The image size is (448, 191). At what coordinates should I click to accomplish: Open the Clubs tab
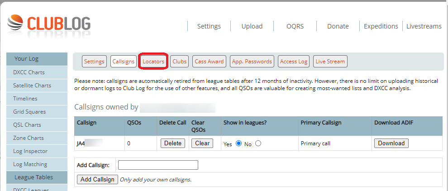[x=180, y=62]
